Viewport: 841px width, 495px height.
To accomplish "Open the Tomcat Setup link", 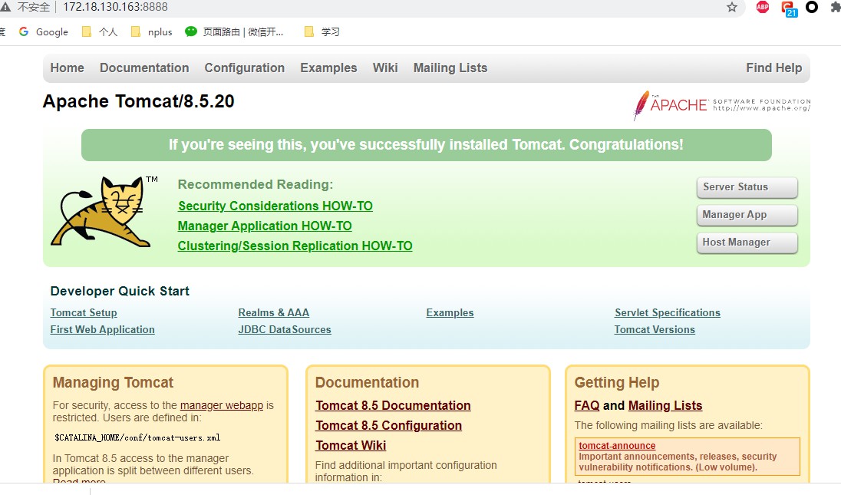I will point(84,312).
